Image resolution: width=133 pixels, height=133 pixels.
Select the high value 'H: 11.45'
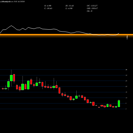[x=70, y=6]
